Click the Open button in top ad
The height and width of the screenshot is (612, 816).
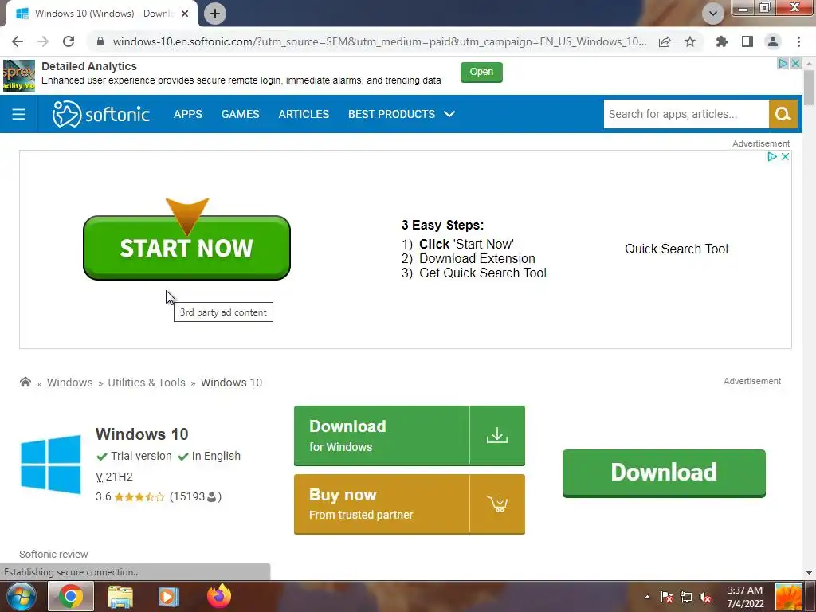click(481, 72)
